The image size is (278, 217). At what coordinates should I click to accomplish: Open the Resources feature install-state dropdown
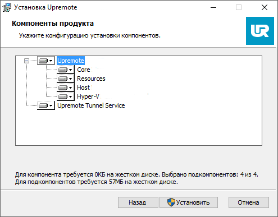pos(66,79)
